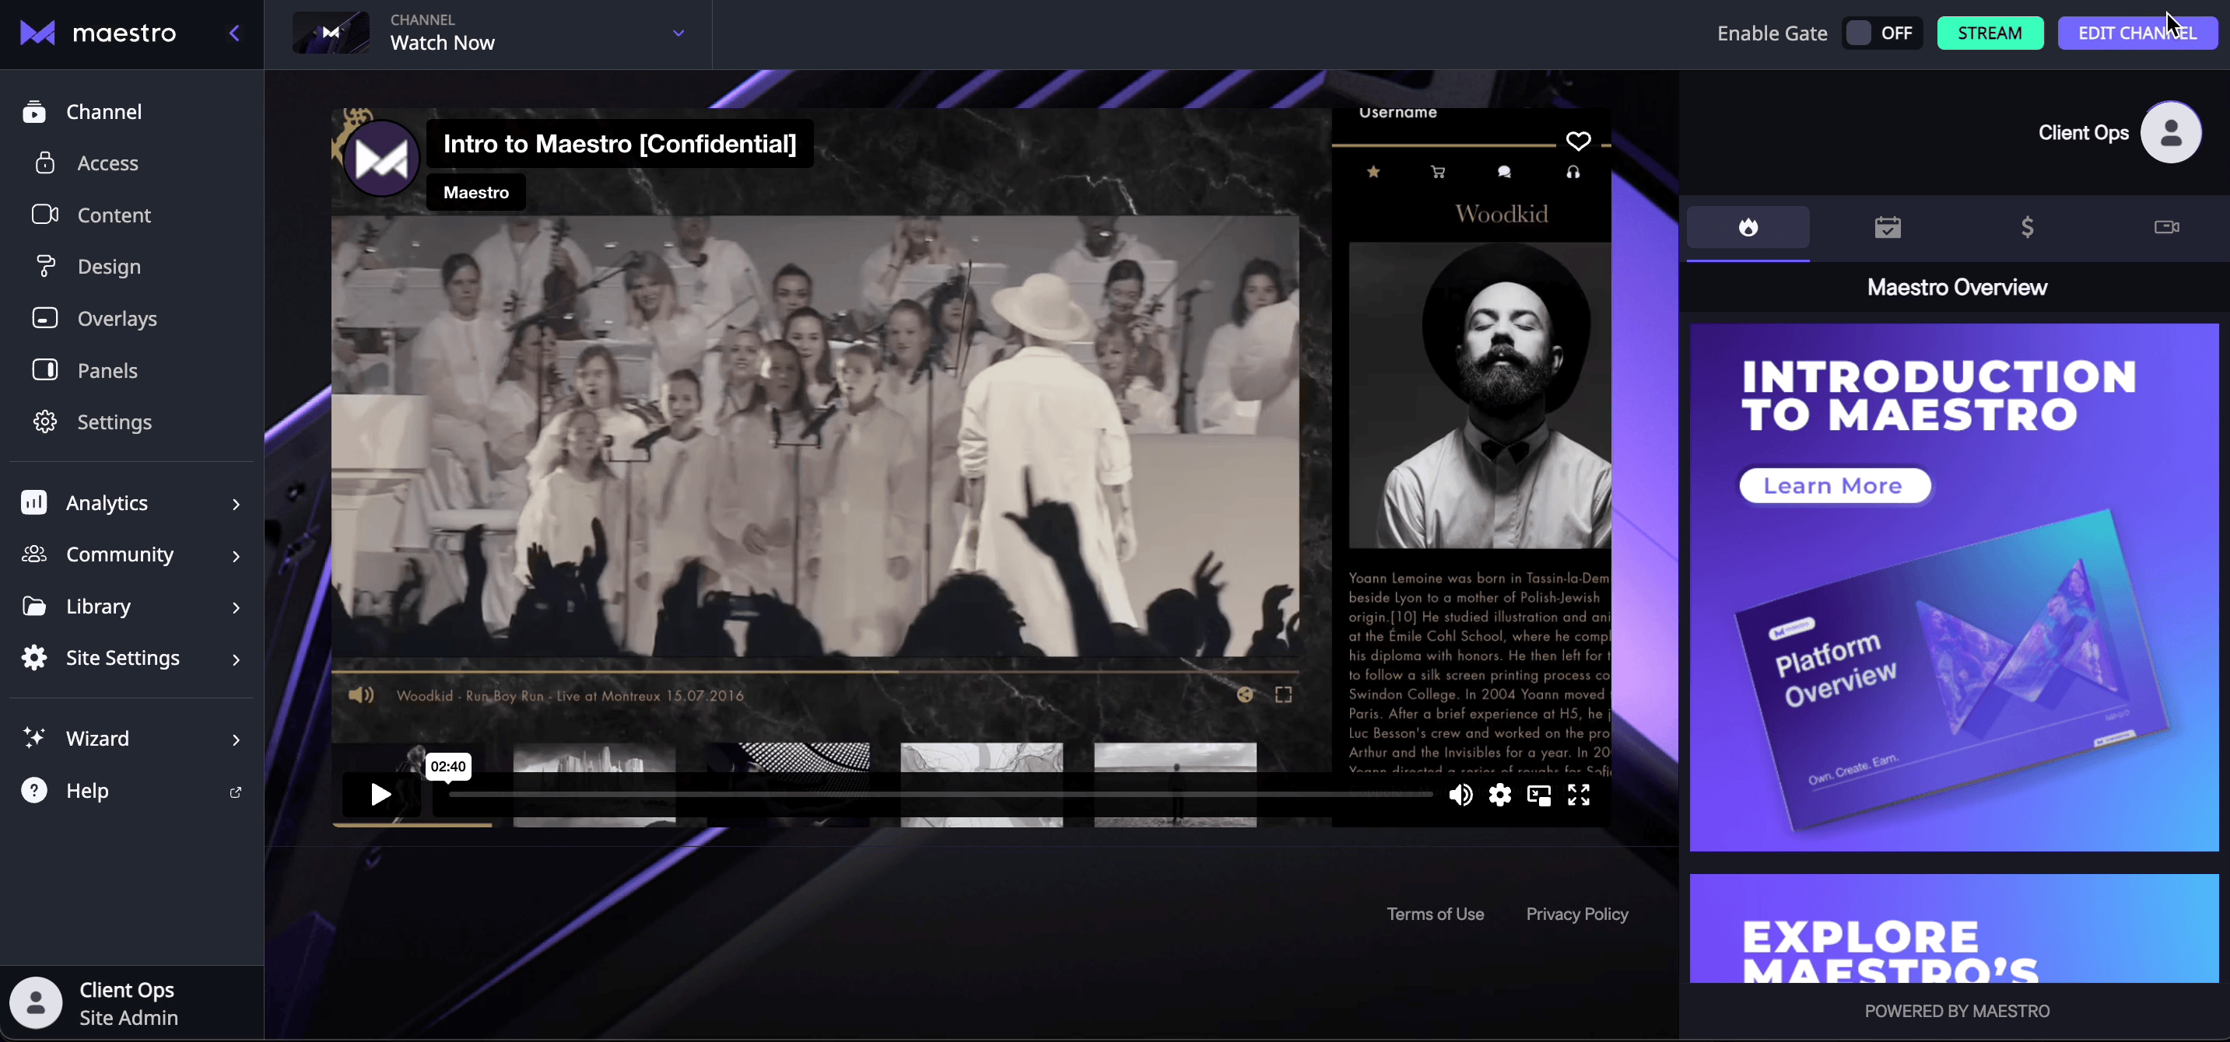
Task: Click the Panels icon in the sidebar
Action: coord(45,369)
